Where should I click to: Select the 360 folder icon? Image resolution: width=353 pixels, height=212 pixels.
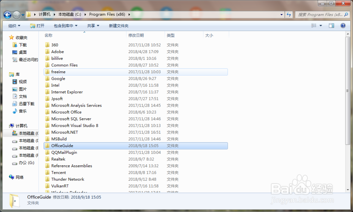(x=47, y=45)
